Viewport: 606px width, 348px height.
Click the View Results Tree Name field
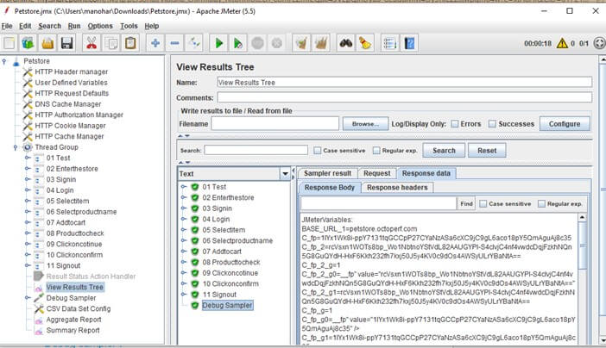404,82
